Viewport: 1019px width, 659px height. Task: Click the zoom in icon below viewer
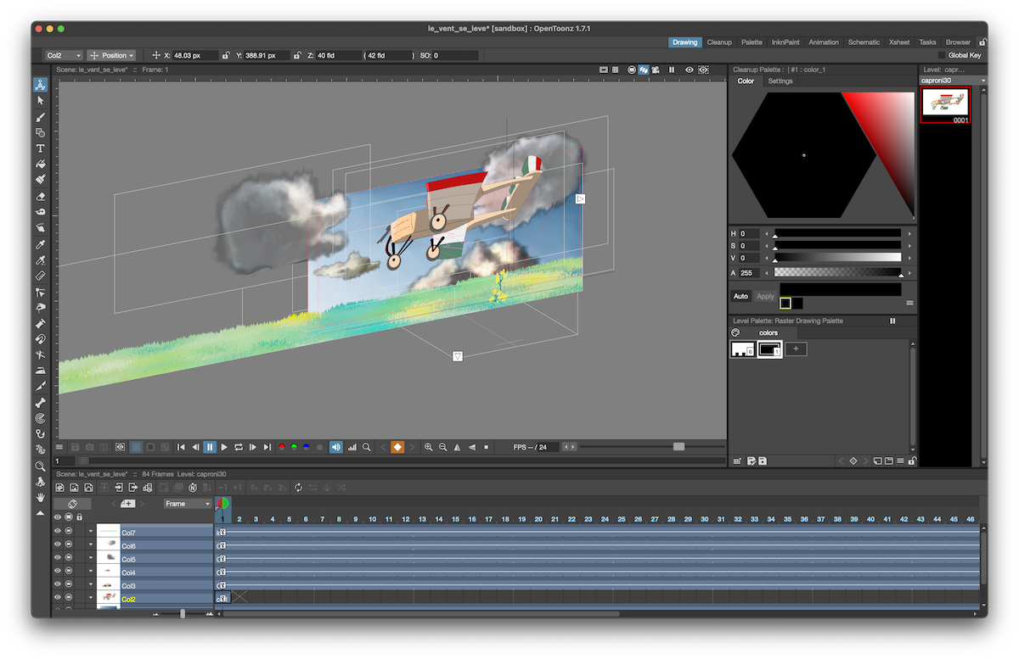click(429, 447)
